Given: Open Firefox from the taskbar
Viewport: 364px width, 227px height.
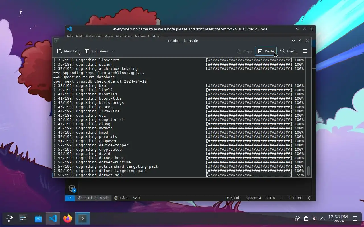Looking at the screenshot, I should [x=68, y=218].
